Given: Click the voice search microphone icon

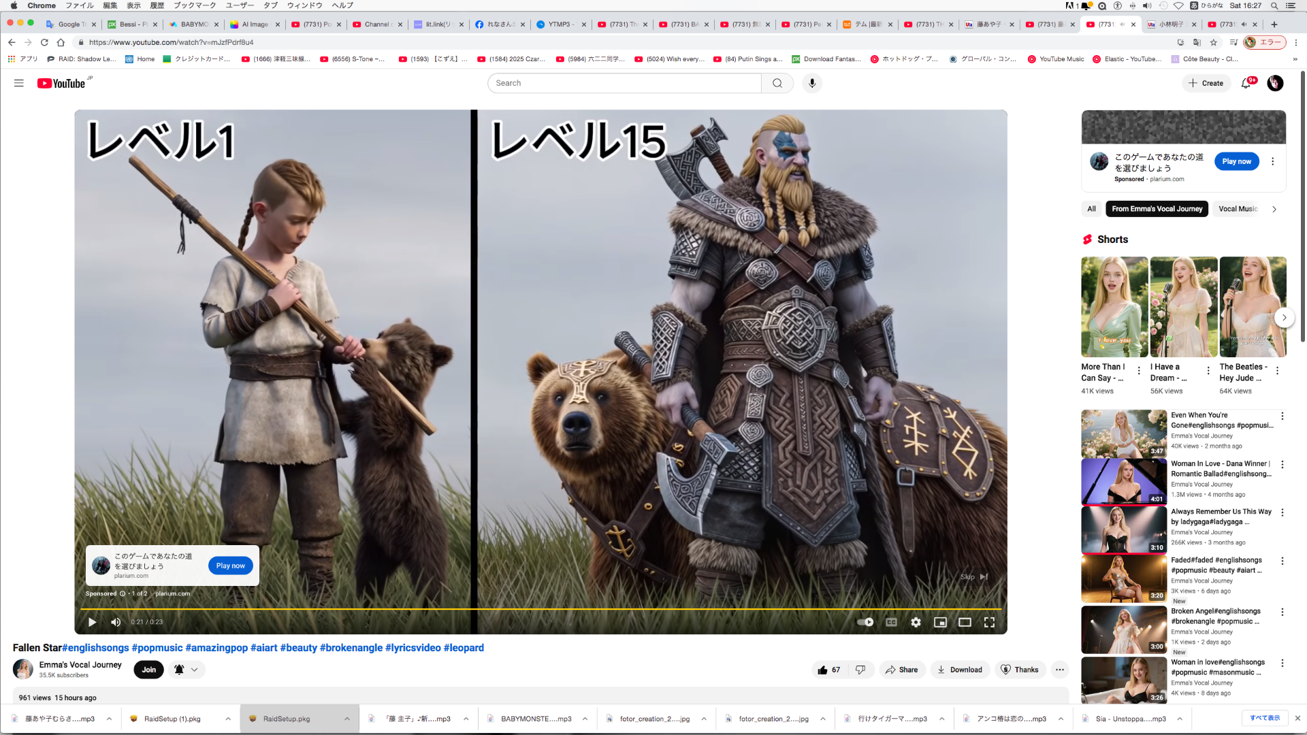Looking at the screenshot, I should click(x=811, y=83).
